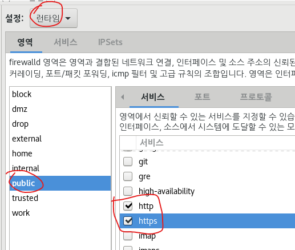Select the work zone
This screenshot has width=295, height=250.
click(60, 213)
